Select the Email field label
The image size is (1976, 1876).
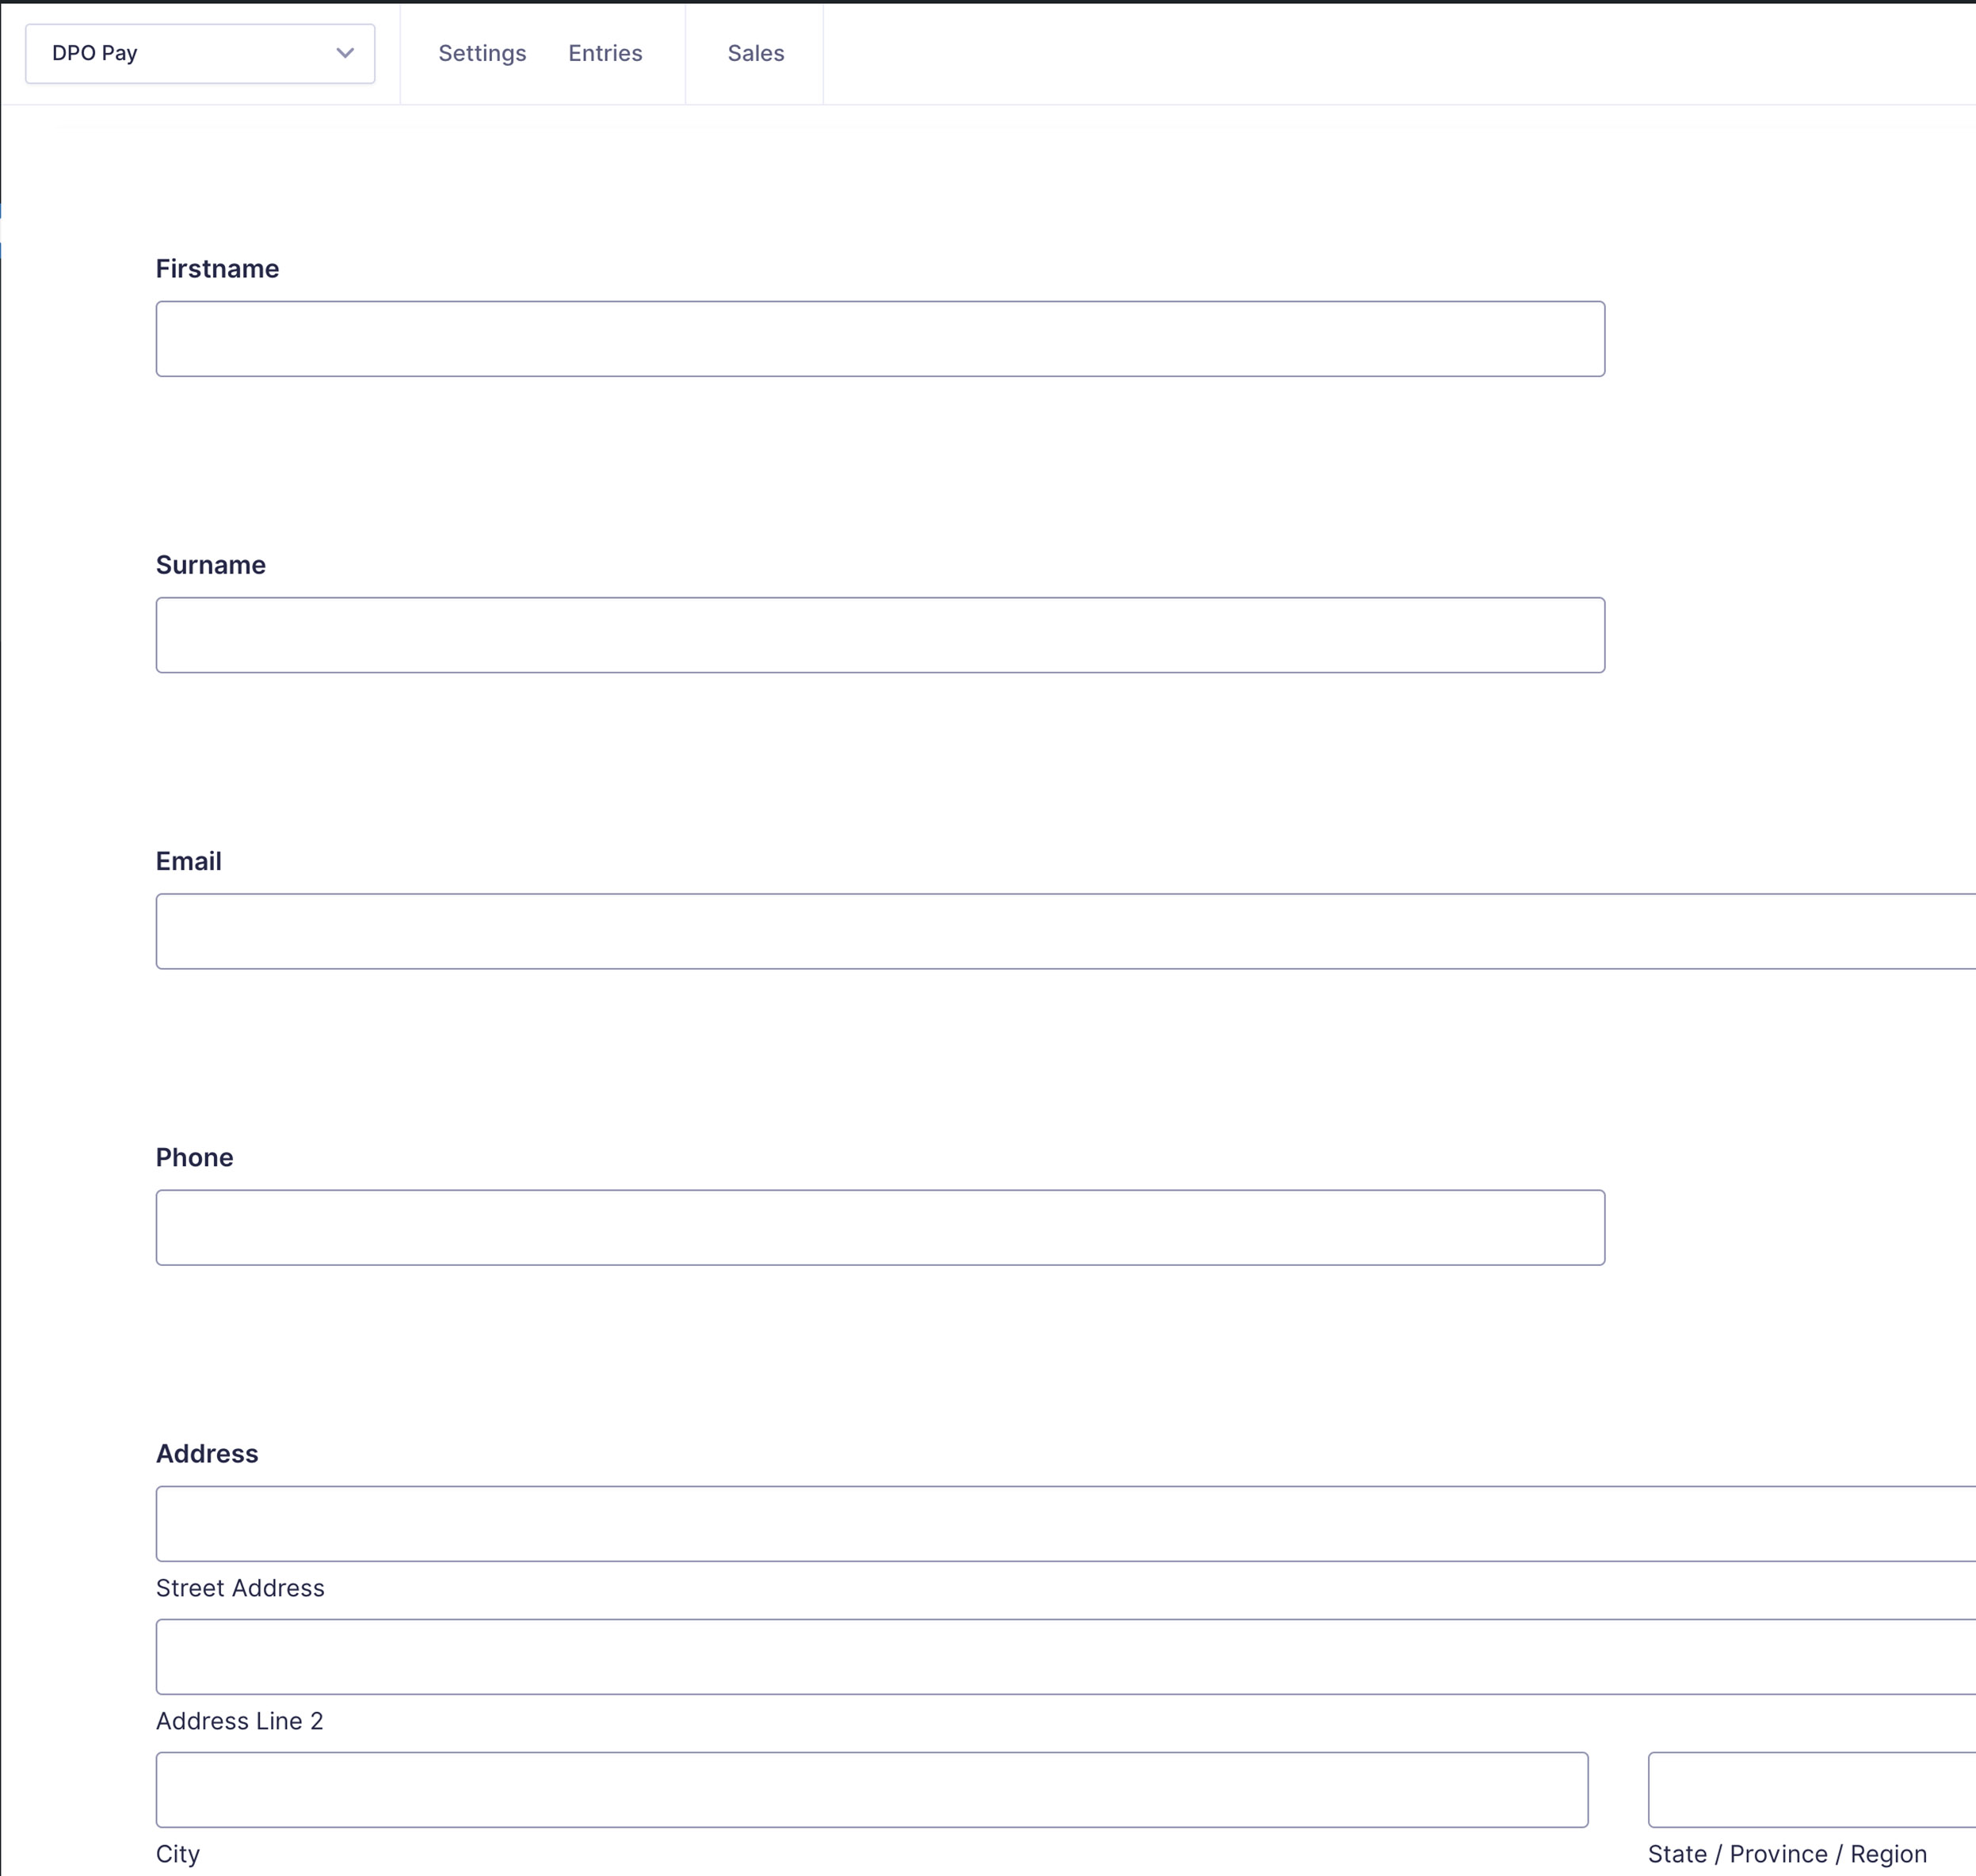(x=189, y=861)
